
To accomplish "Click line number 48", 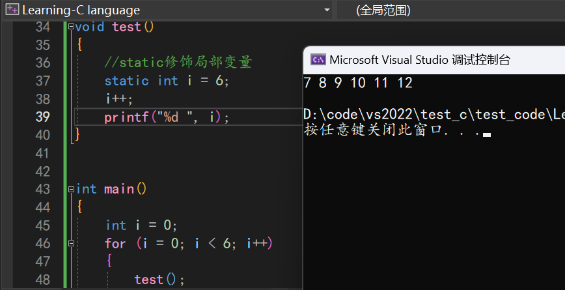I will coord(43,280).
